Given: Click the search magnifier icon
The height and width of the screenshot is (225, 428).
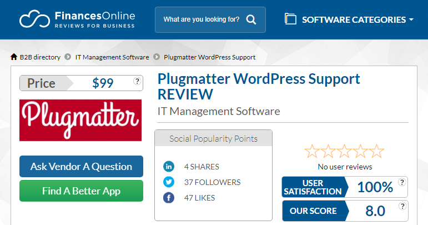Looking at the screenshot, I should 251,20.
